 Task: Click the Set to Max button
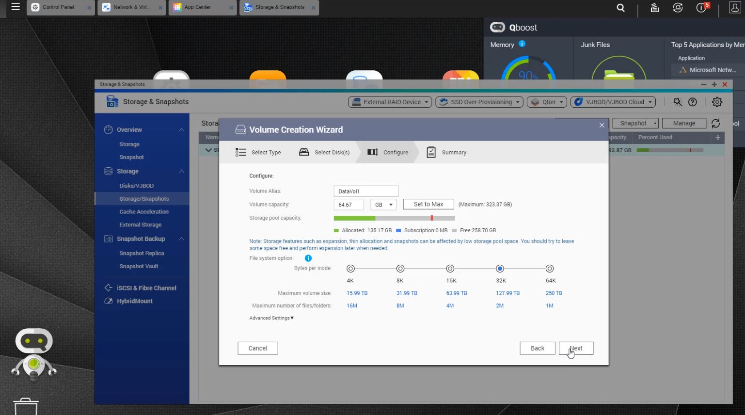[x=428, y=205]
